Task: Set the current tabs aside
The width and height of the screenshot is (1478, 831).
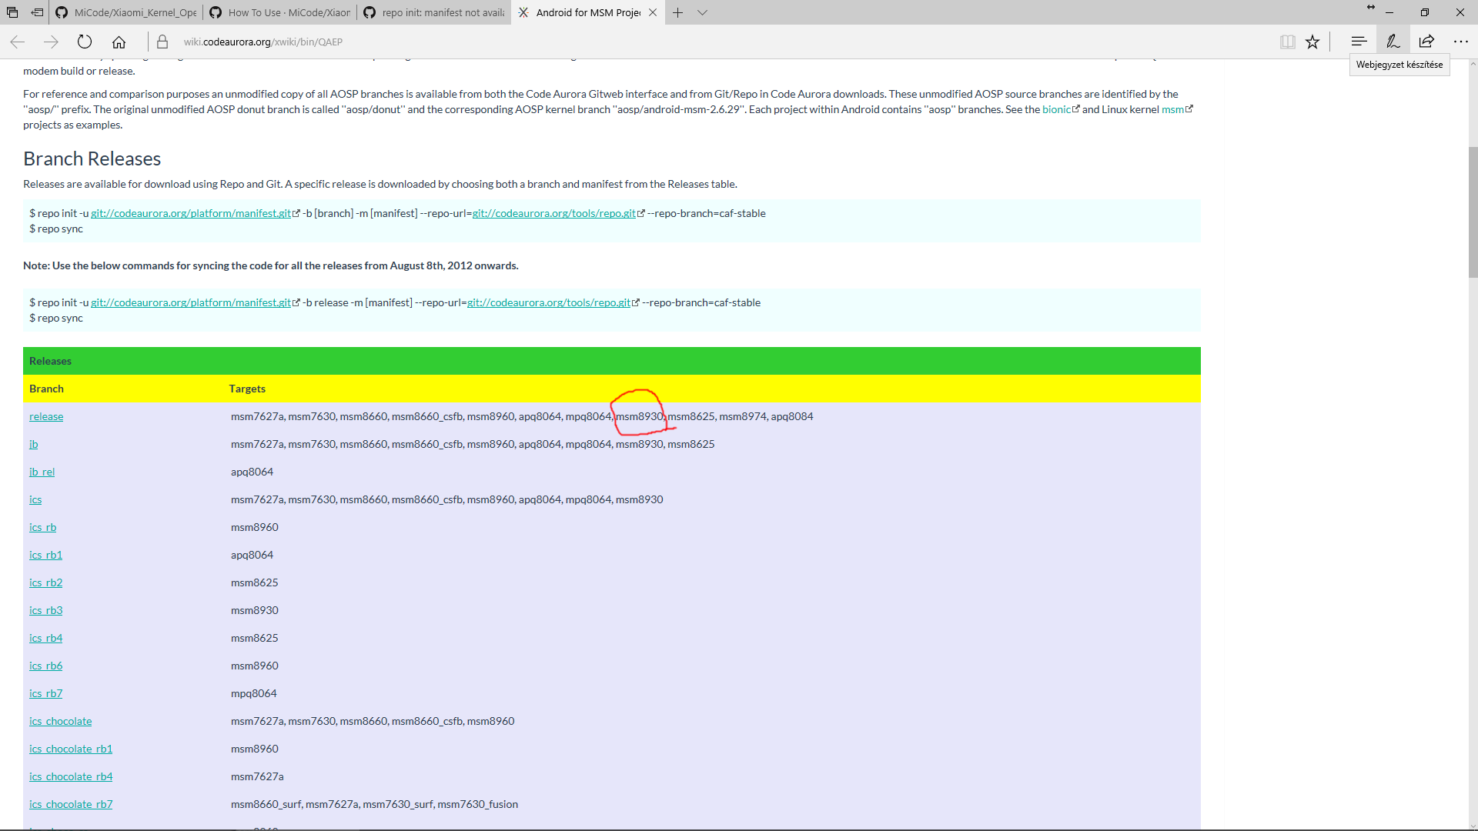Action: pos(36,12)
